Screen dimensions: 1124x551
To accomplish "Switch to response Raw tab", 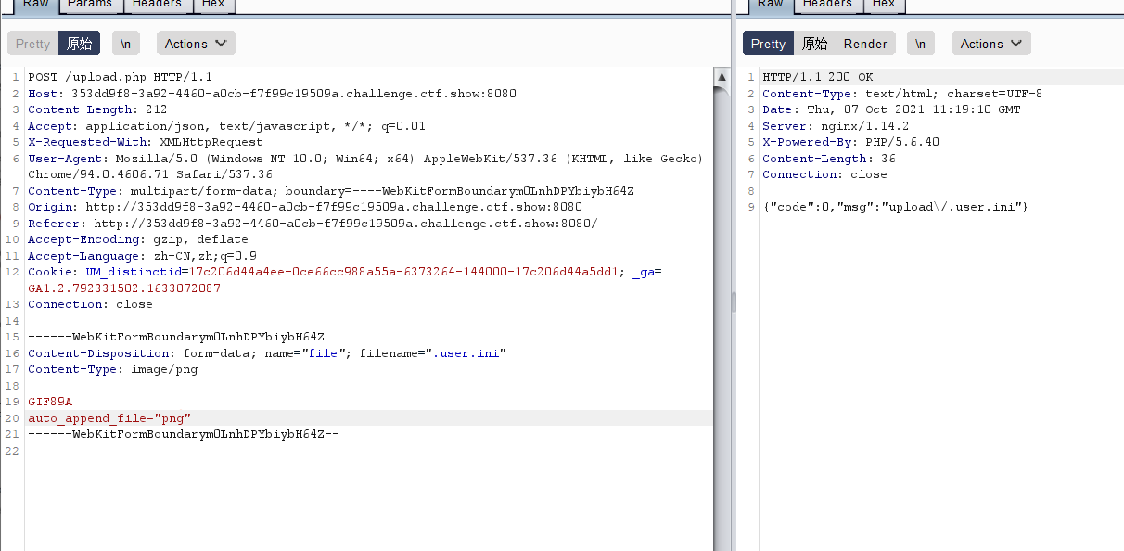I will [771, 5].
